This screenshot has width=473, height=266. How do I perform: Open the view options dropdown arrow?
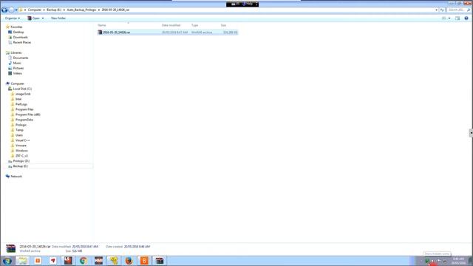tap(449, 18)
